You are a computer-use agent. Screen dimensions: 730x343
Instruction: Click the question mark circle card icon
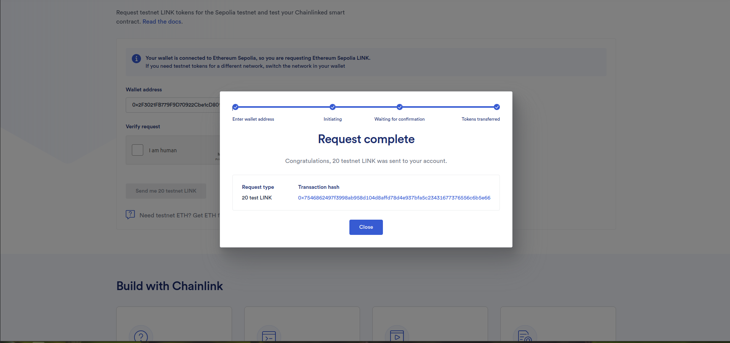tap(141, 336)
